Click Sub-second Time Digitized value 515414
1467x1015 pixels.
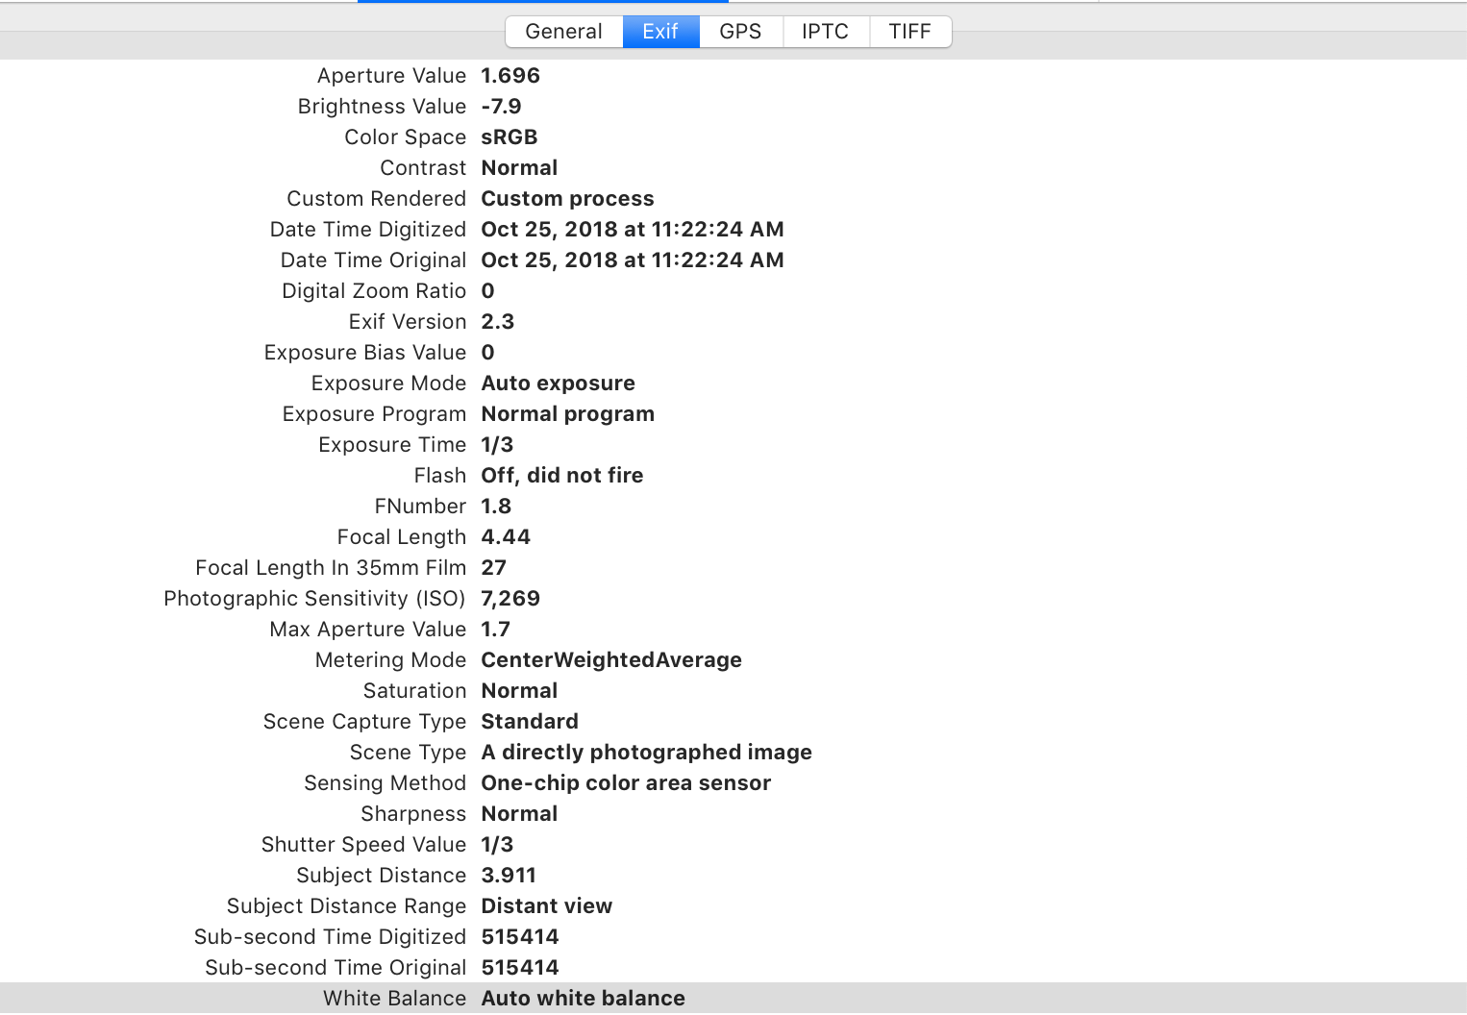(520, 937)
